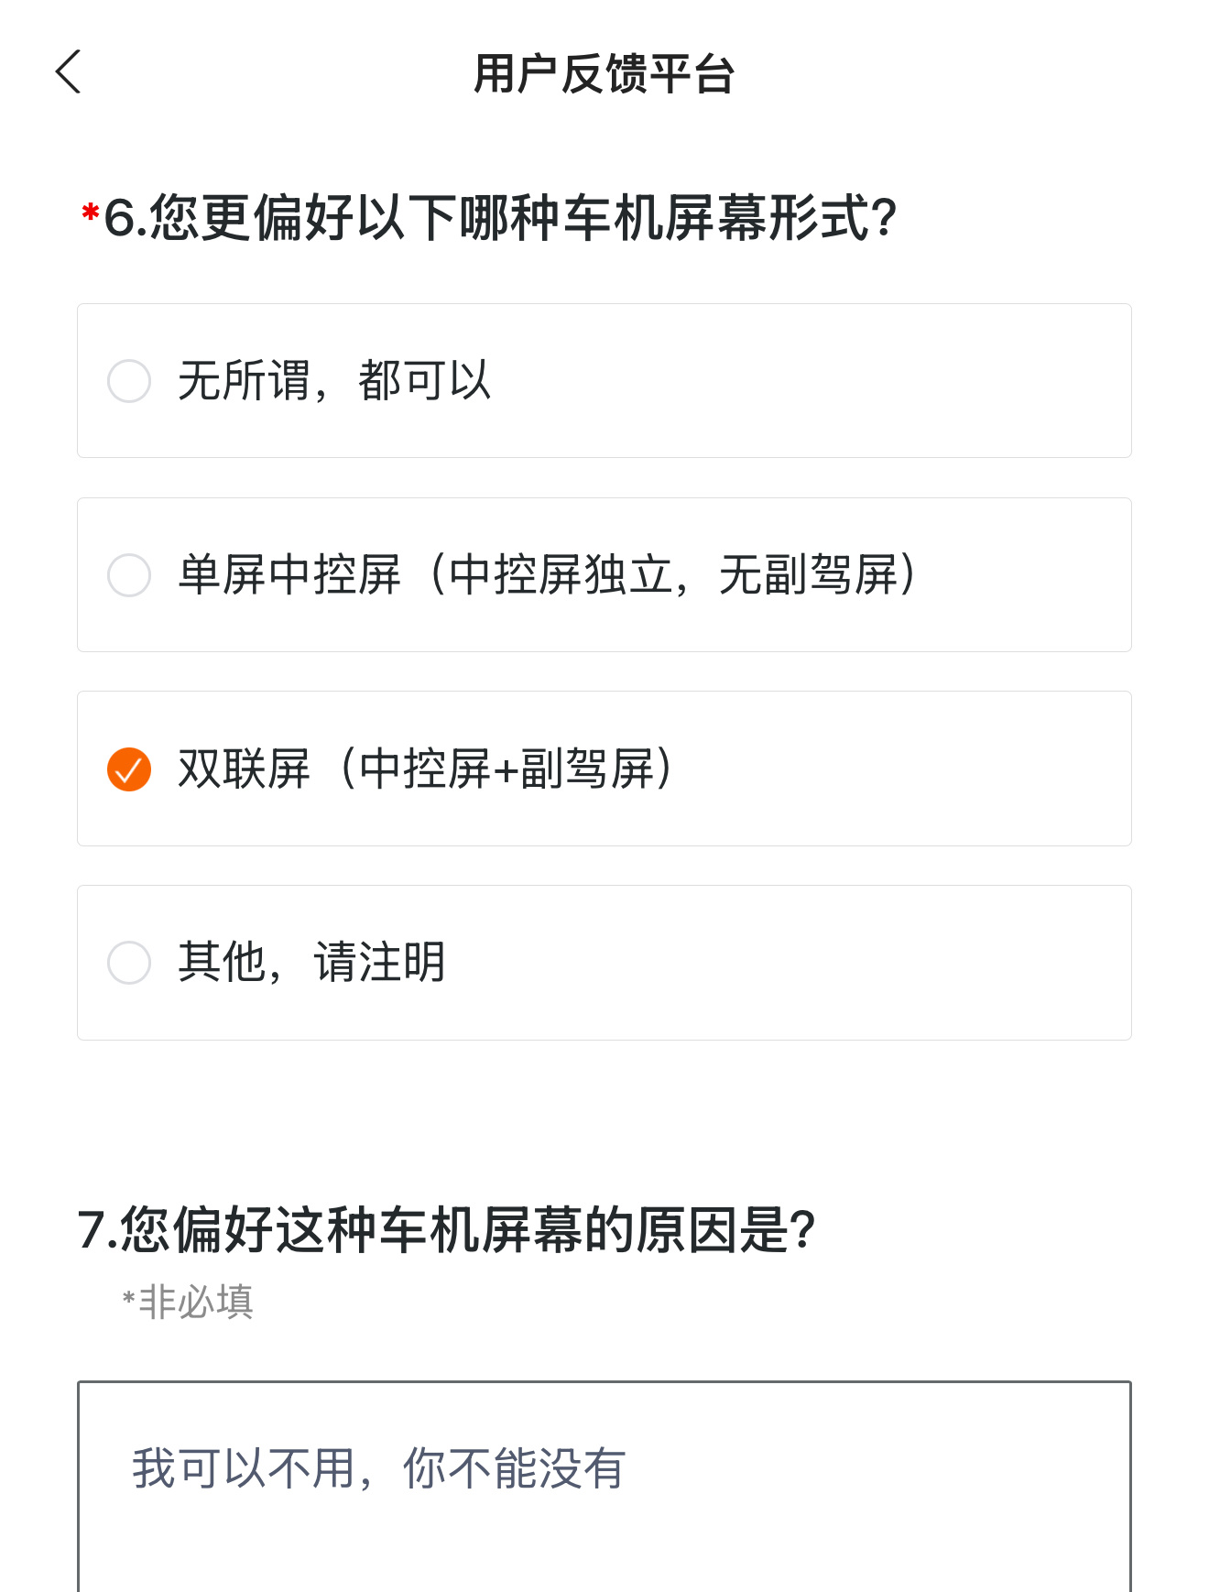The image size is (1209, 1592).
Task: Click the 双联屏（中控屏+副驾屏）label text
Action: pyautogui.click(x=427, y=769)
